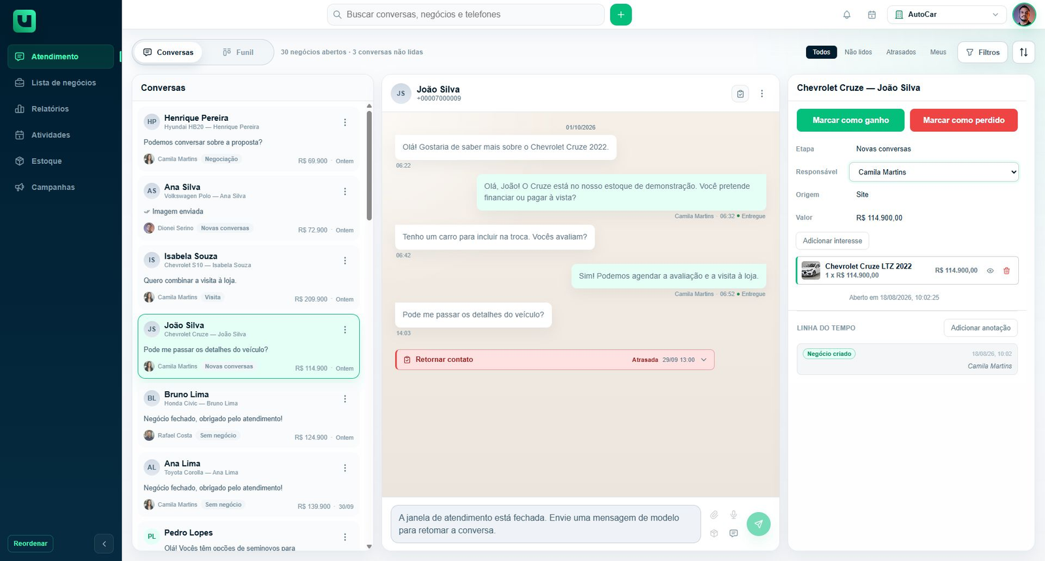Click the send message paper-plane button

tap(758, 524)
